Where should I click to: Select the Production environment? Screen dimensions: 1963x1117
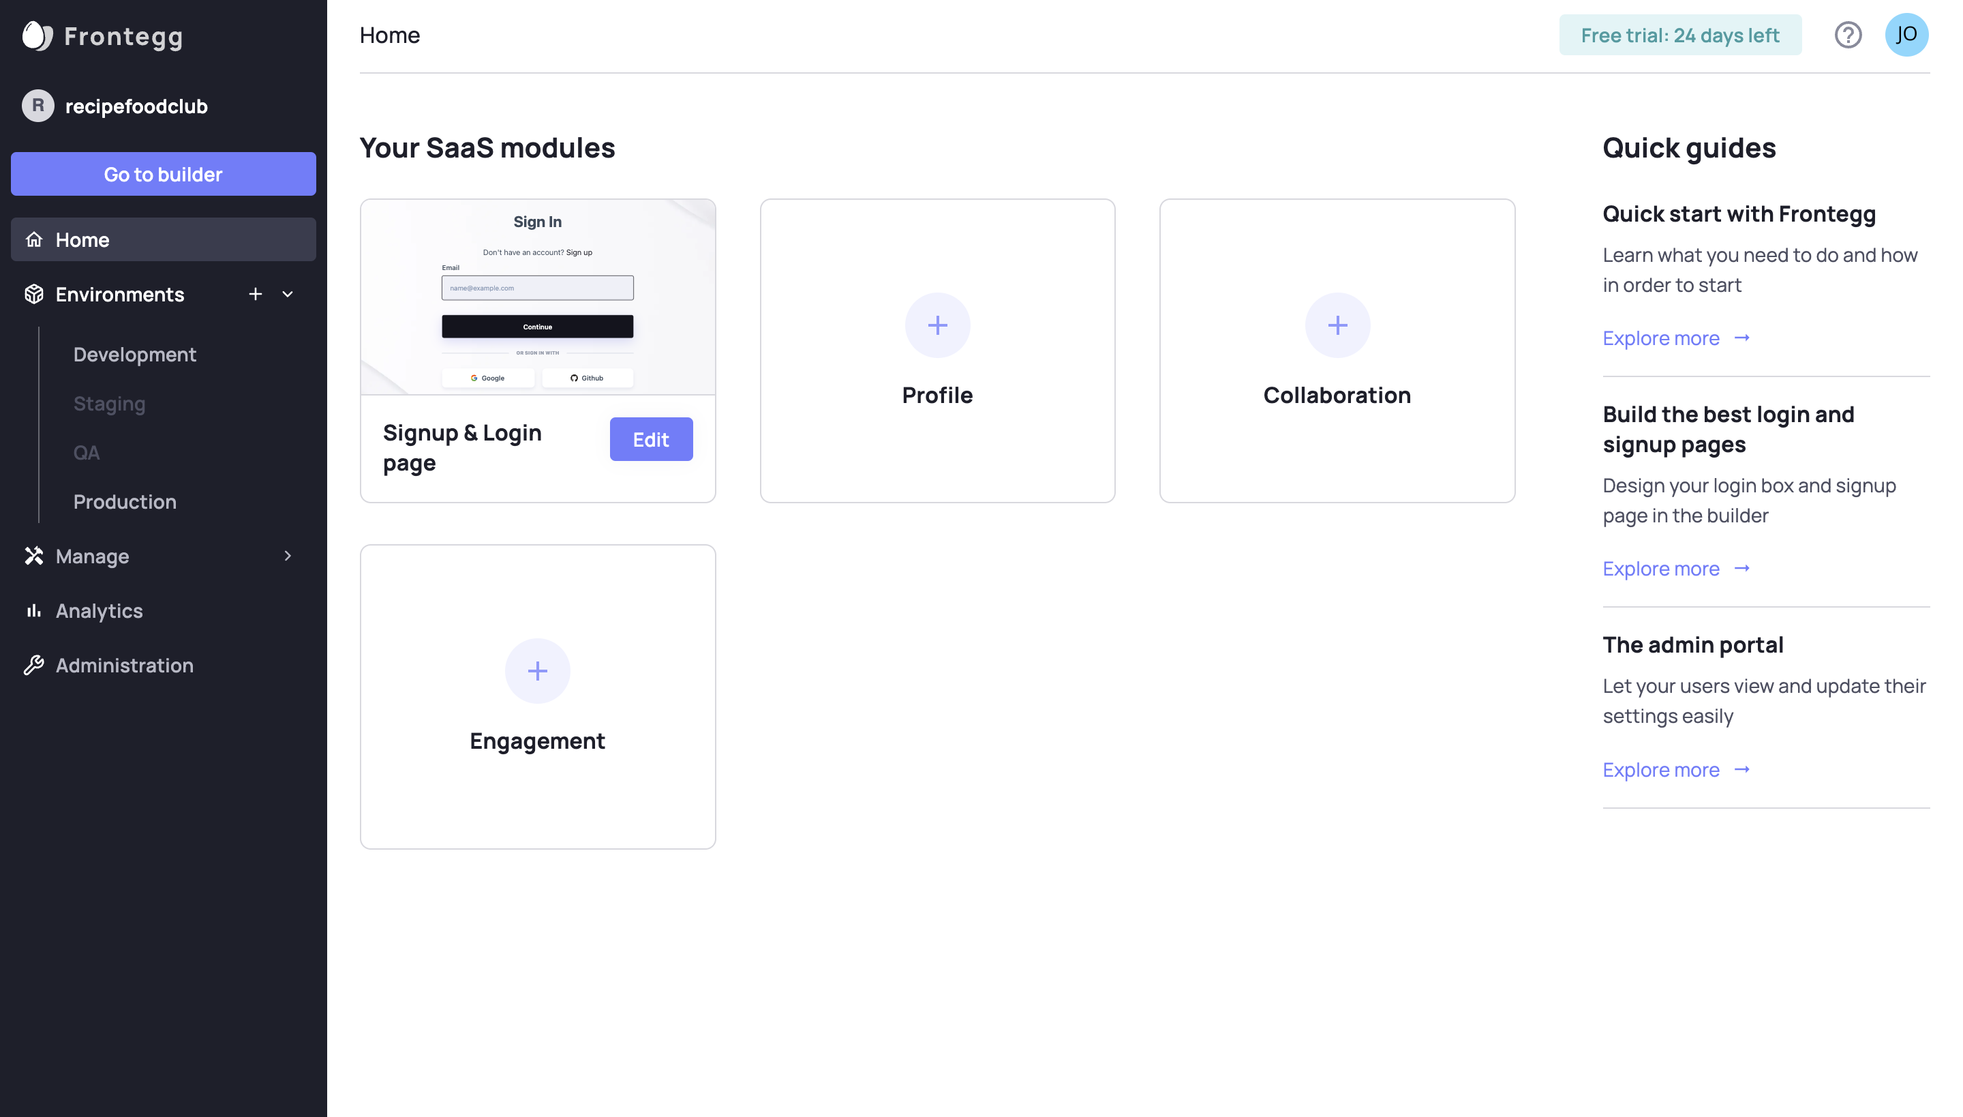pyautogui.click(x=125, y=502)
